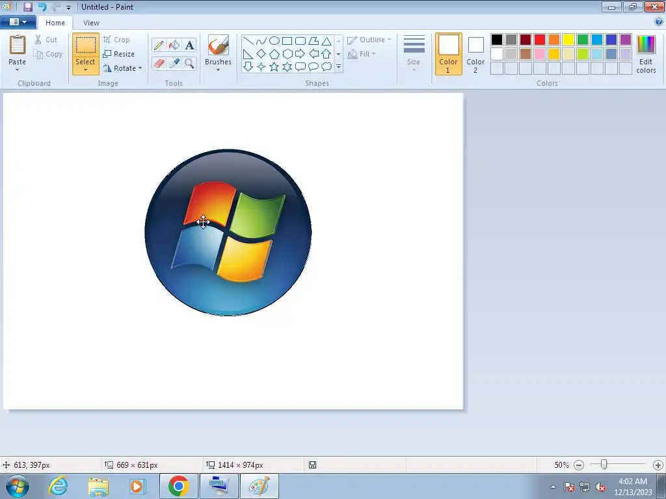Image resolution: width=666 pixels, height=499 pixels.
Task: Choose the Triangle shape
Action: click(x=326, y=41)
